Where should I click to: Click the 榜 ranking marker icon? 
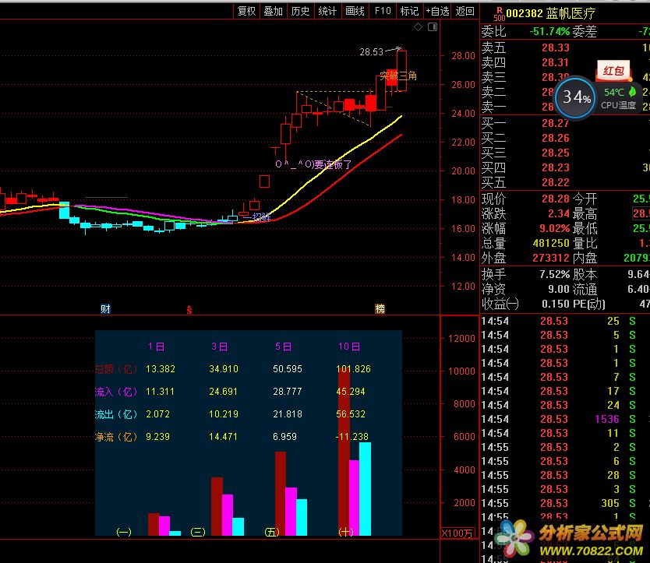pos(380,308)
